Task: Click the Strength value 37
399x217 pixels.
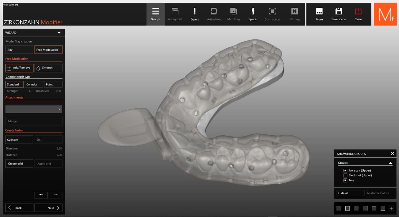Action: pos(30,91)
